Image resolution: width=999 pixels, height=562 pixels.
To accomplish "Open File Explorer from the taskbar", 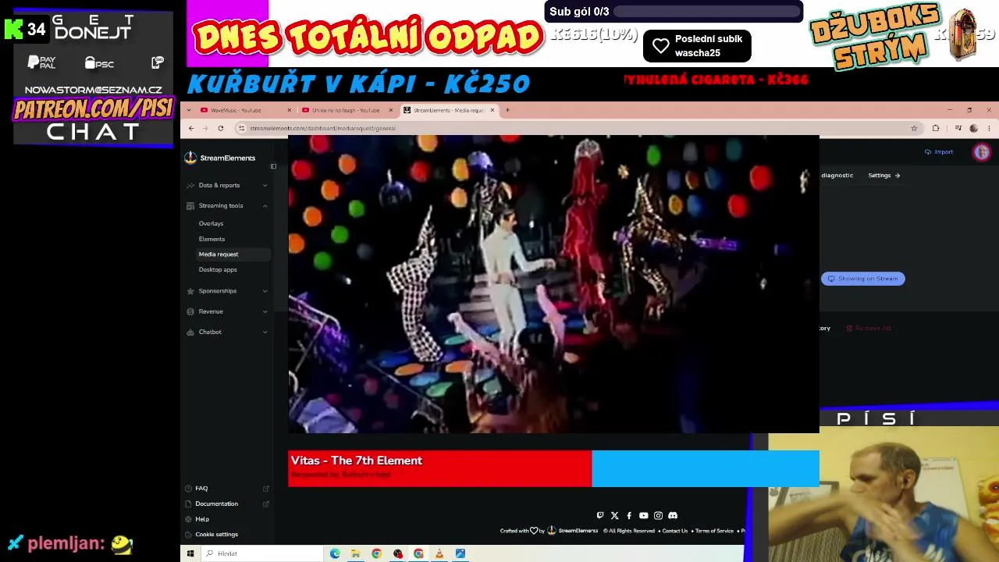I will 356,553.
